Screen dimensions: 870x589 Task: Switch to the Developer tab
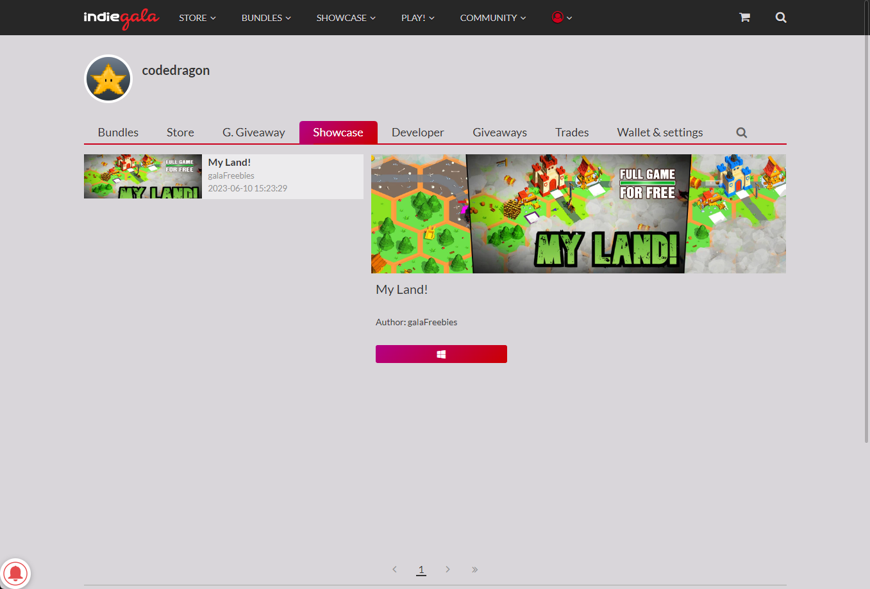418,133
